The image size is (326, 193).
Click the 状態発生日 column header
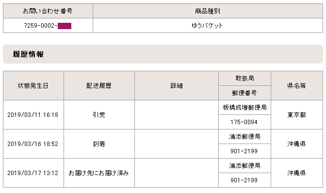point(33,86)
